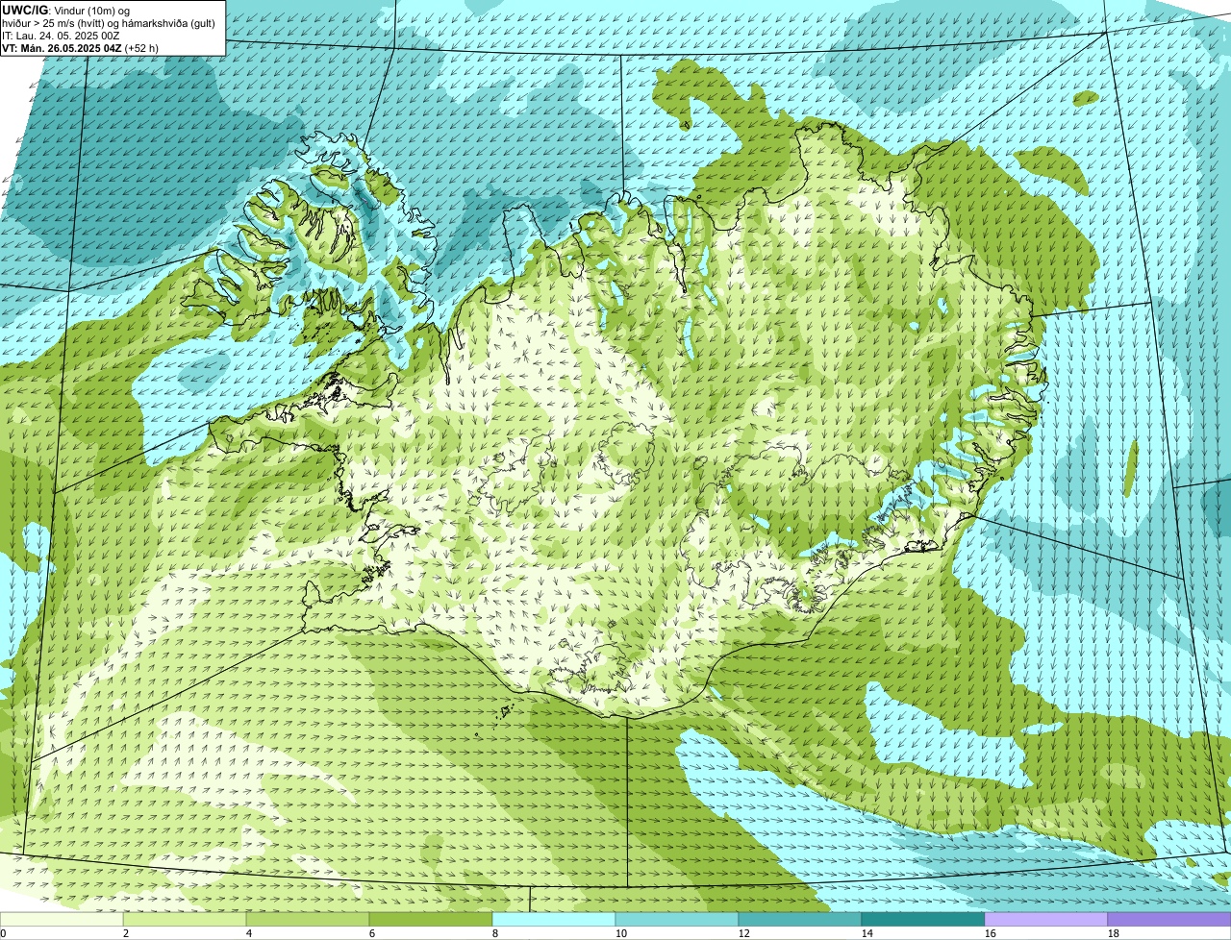Click the 16–18 m/s lavender legend swatch

(x=1046, y=919)
